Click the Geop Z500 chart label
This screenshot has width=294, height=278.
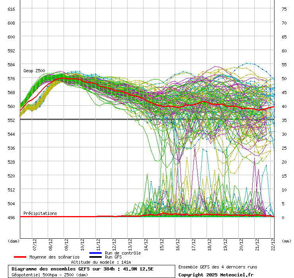[34, 71]
